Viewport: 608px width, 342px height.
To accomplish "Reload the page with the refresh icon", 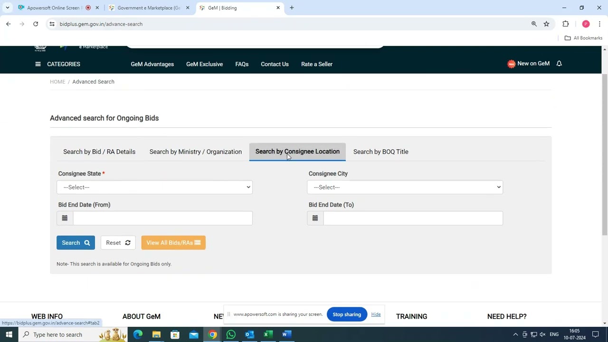I will coord(36,24).
